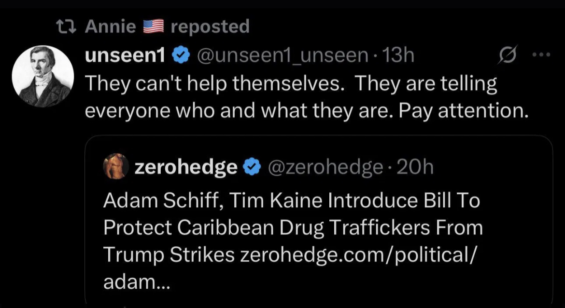Click the repost arrows icon beside Annie
Image resolution: width=565 pixels, height=308 pixels.
tap(67, 27)
